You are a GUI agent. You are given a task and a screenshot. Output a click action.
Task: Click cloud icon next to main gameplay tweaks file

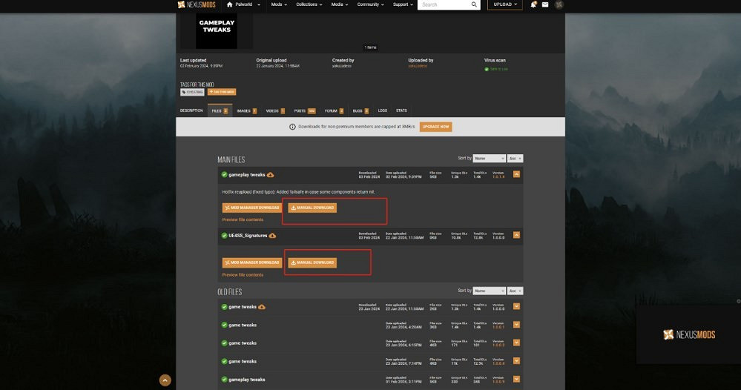click(271, 175)
